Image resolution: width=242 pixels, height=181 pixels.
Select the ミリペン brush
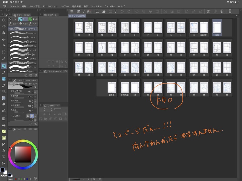click(23, 59)
